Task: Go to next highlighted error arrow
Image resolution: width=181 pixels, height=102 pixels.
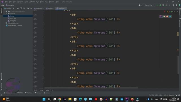Action: (177, 12)
